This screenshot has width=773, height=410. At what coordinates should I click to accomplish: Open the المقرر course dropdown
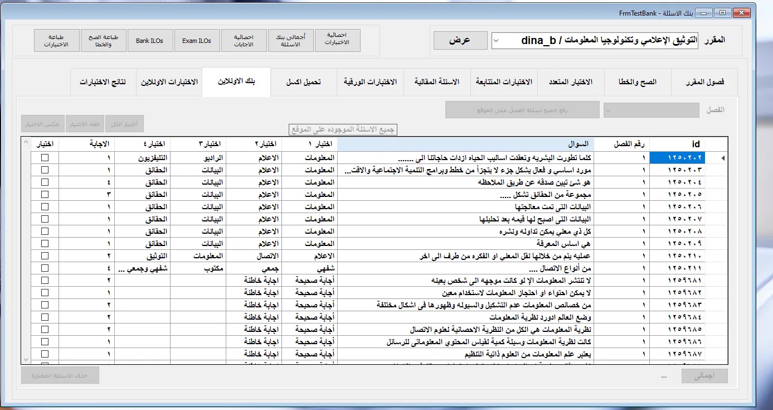(x=497, y=40)
